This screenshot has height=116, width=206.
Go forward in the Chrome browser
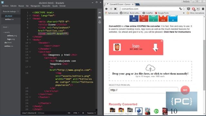111,9
